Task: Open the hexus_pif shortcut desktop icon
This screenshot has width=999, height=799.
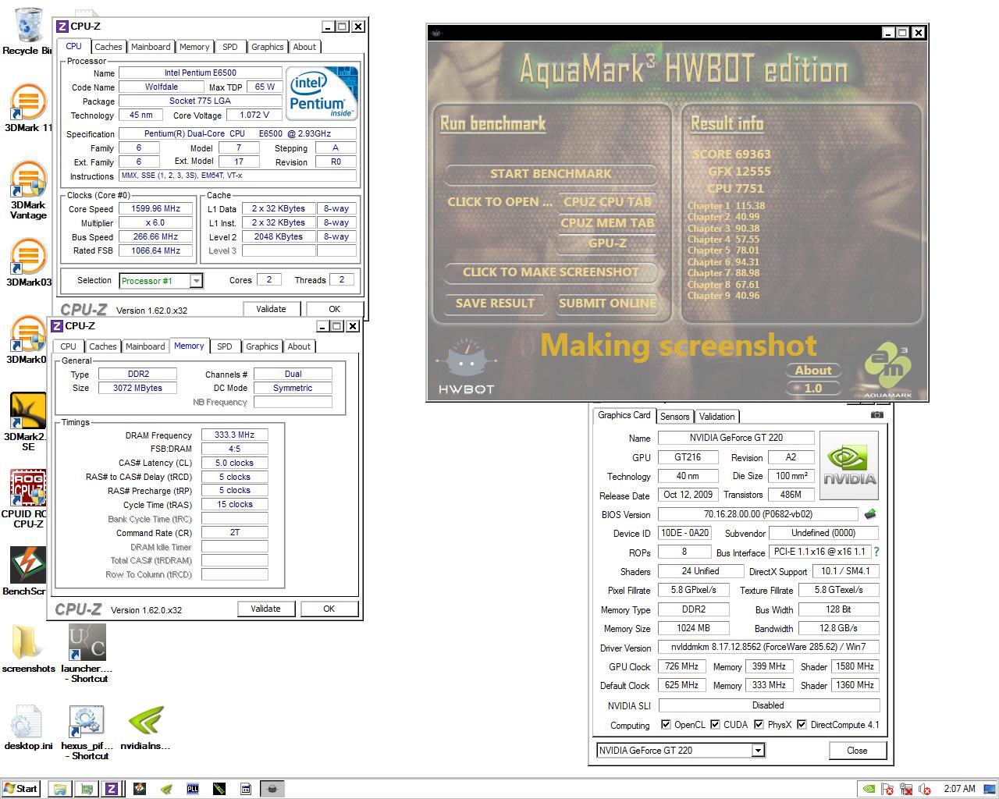Action: (x=87, y=733)
